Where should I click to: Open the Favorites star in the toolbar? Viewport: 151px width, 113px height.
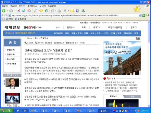[41, 11]
